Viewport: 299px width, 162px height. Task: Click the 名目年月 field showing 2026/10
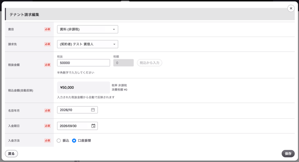coord(77,110)
